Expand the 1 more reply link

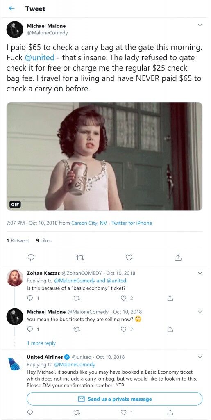pyautogui.click(x=41, y=343)
